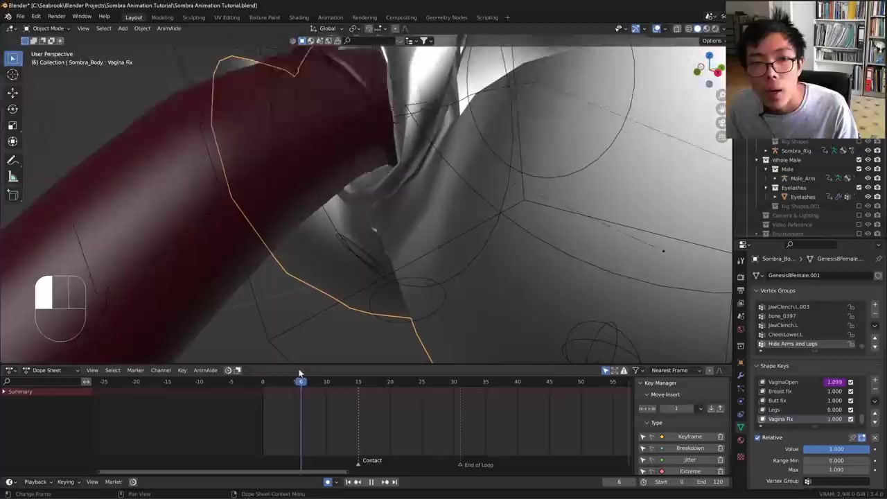Toggle the Relative shape keys checkbox

pyautogui.click(x=757, y=437)
